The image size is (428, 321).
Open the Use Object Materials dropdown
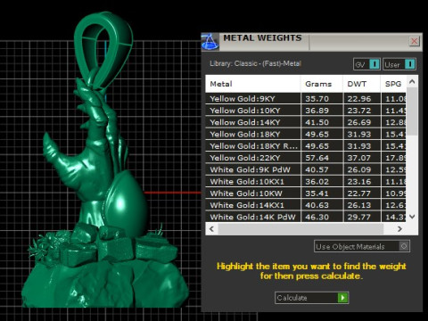pos(362,246)
